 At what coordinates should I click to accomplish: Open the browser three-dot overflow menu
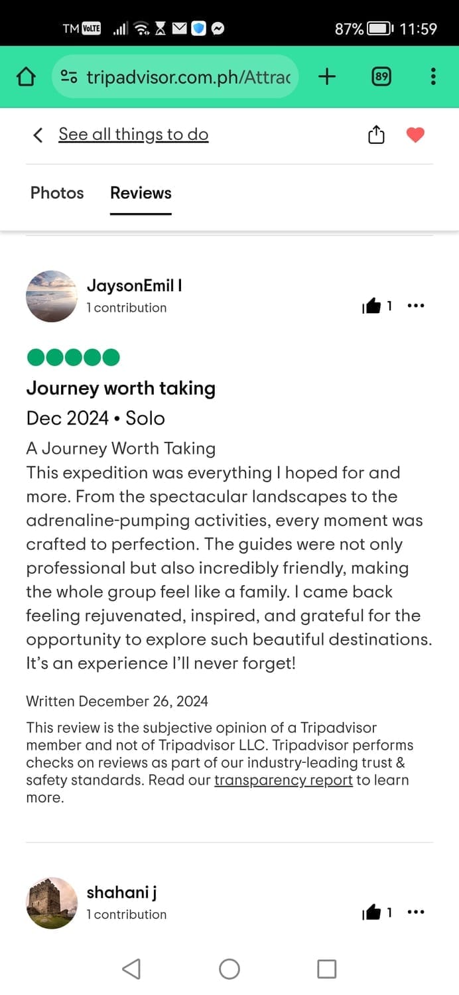coord(433,77)
